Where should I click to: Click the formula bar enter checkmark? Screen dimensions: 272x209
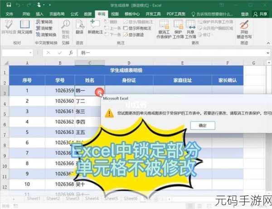pos(60,53)
